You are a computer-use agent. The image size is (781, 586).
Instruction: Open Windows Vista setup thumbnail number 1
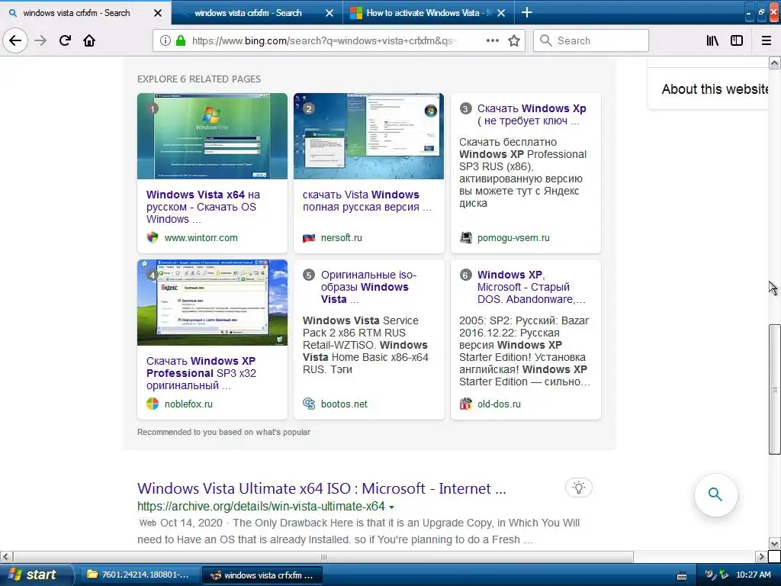[x=212, y=136]
